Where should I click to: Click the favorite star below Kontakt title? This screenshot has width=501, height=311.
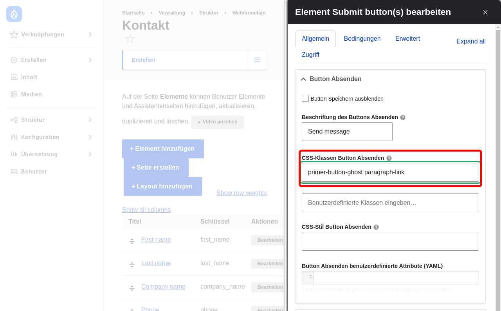130,38
